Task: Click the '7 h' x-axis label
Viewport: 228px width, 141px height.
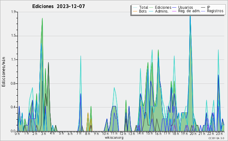Action: [x=79, y=133]
